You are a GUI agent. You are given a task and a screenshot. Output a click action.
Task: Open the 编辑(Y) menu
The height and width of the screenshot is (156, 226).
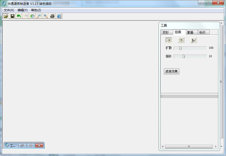tap(22, 10)
